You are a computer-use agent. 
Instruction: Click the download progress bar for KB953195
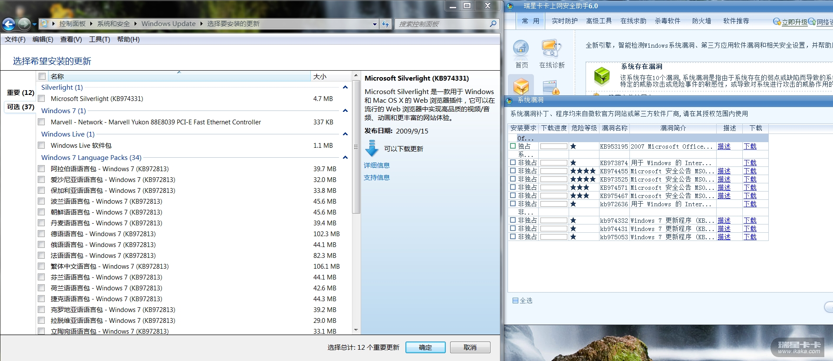(553, 146)
